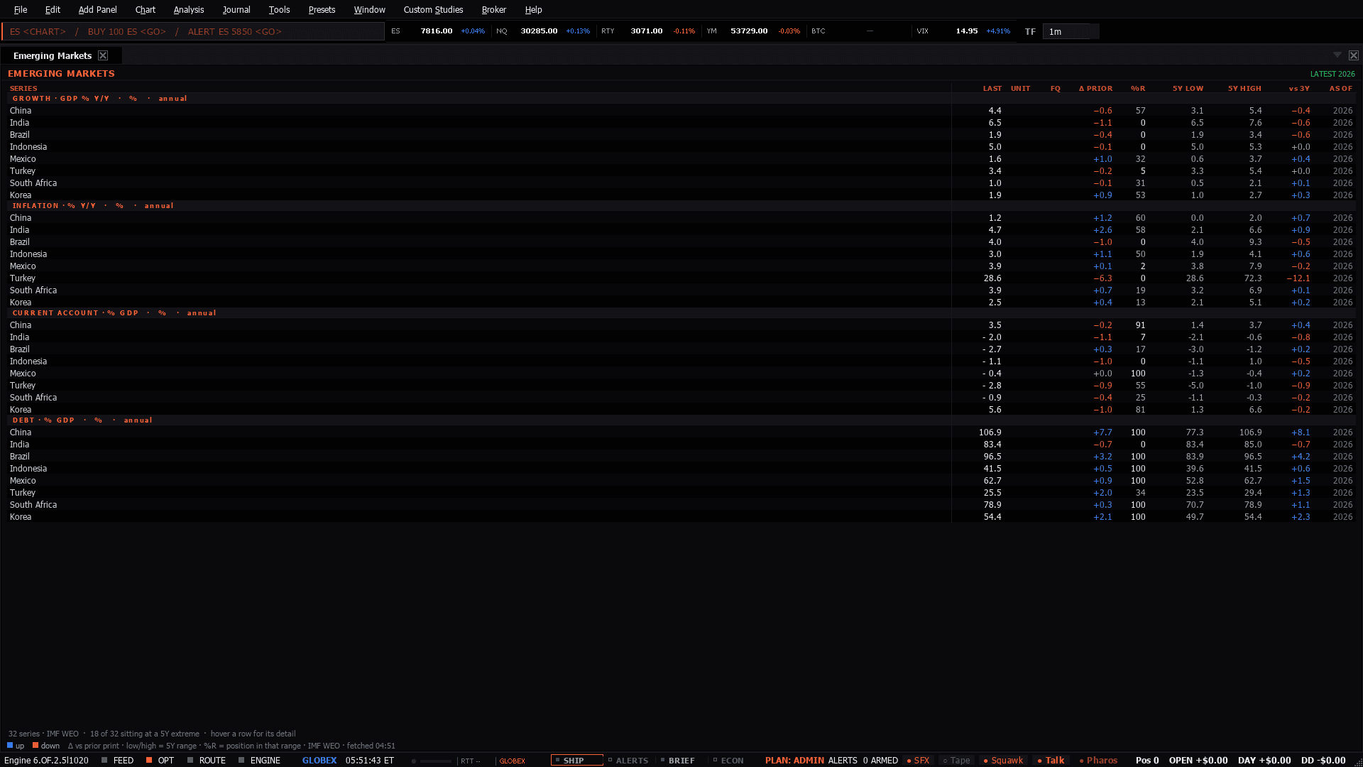The width and height of the screenshot is (1363, 767).
Task: Close the Emerging Markets tab with its X
Action: click(x=103, y=55)
